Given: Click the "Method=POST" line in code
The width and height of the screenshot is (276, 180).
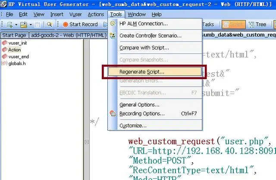Looking at the screenshot, I should tap(162, 161).
